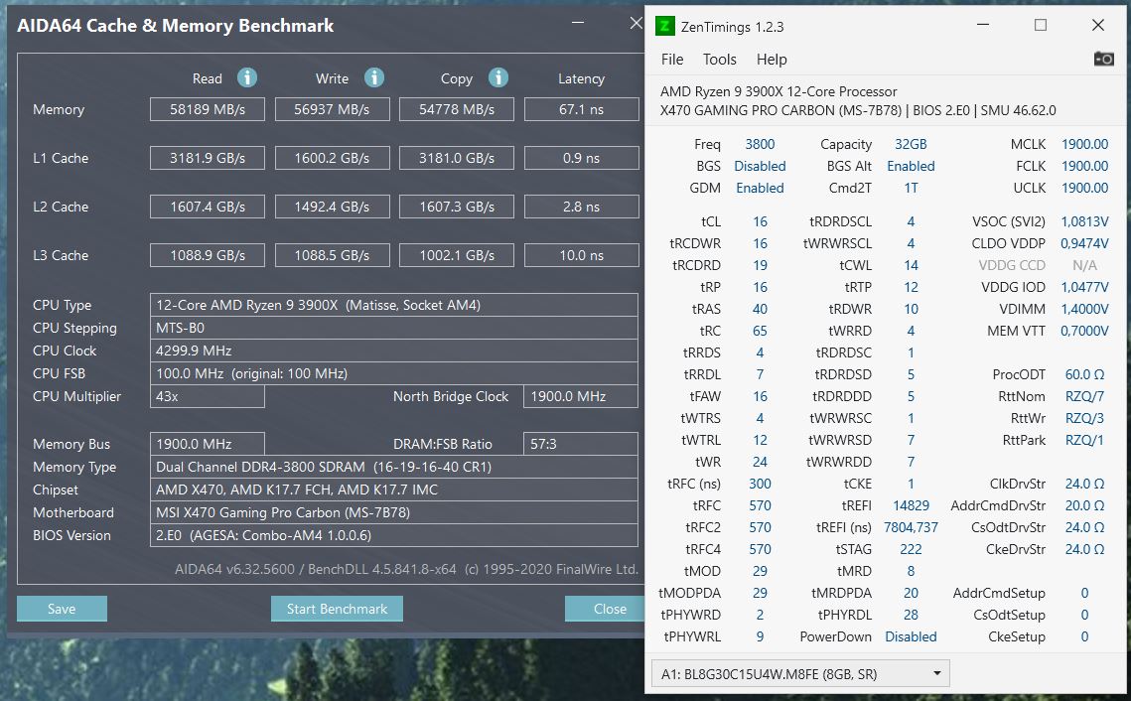Image resolution: width=1131 pixels, height=701 pixels.
Task: Click Capacity value 32GB in ZenTimings
Action: point(911,144)
